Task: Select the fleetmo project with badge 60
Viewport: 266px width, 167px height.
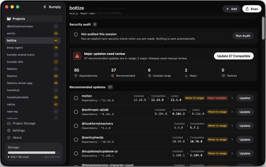Action: click(33, 76)
